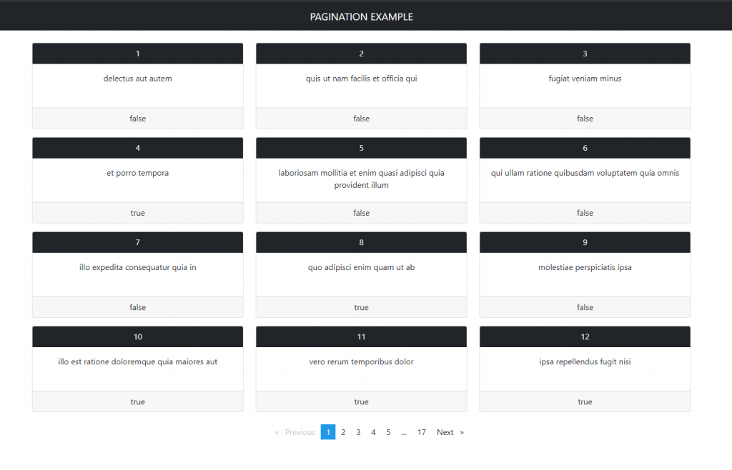Click the 'false' footer of card 1
This screenshot has height=470, width=732.
(x=138, y=119)
